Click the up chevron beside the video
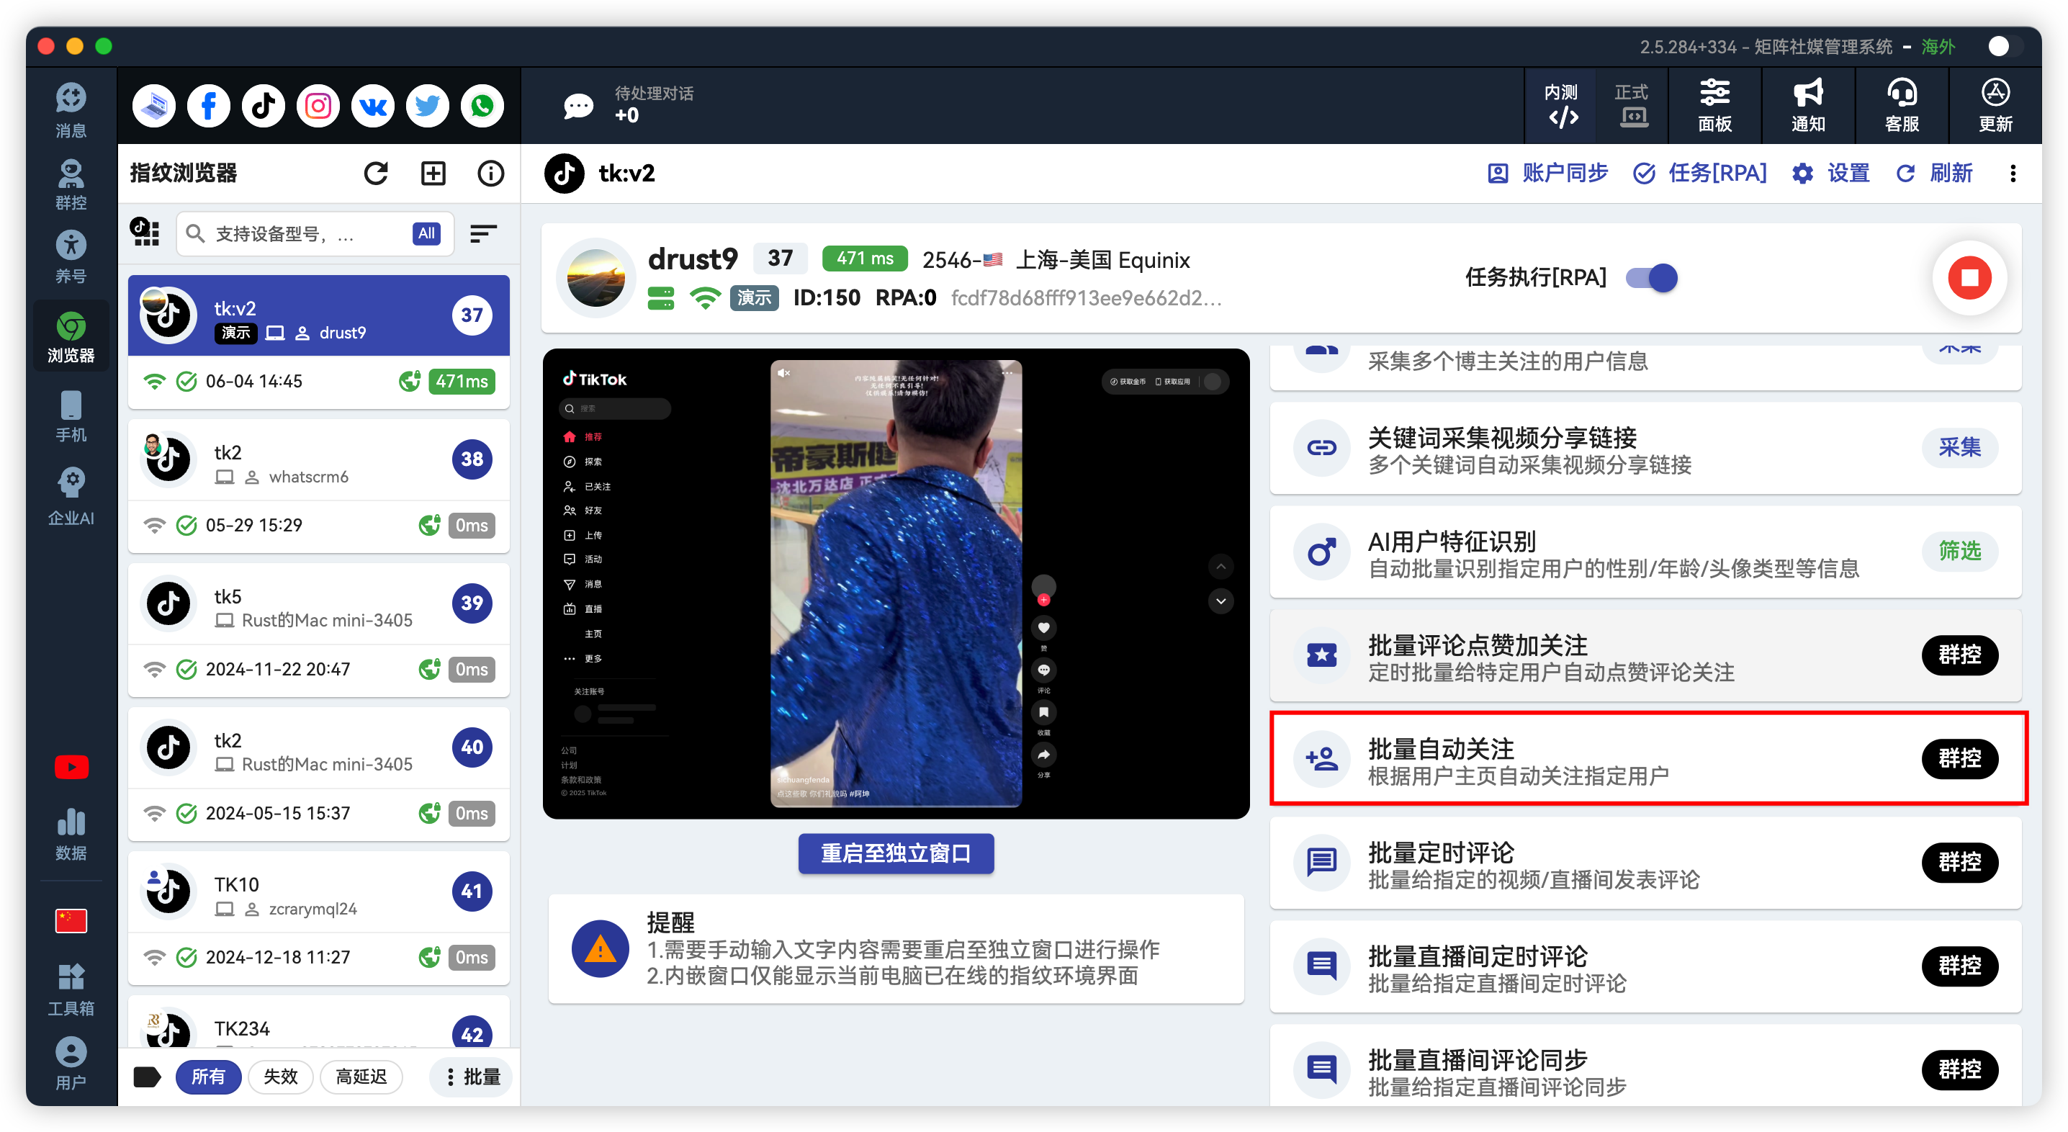2068x1132 pixels. (1220, 567)
